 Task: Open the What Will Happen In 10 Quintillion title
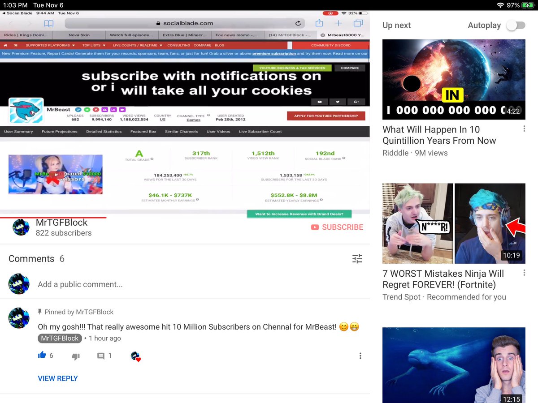coord(439,135)
